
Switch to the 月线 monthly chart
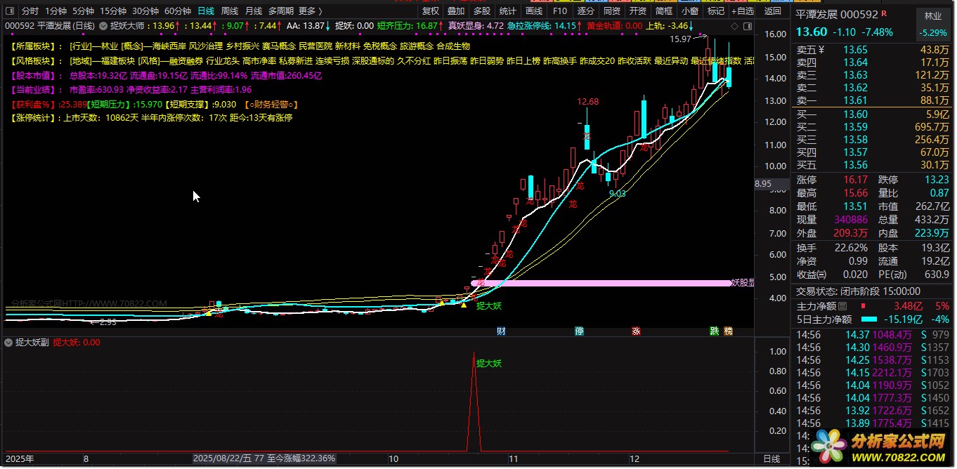pos(254,11)
